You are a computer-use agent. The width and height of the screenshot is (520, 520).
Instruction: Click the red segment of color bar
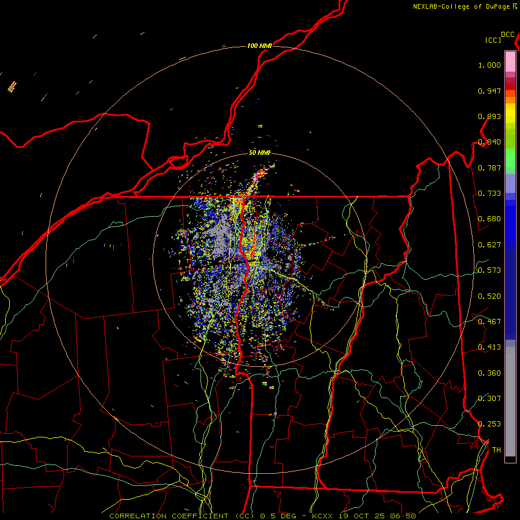click(510, 86)
